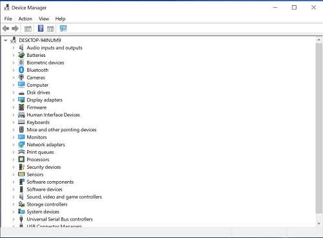Open the View menu

point(44,19)
